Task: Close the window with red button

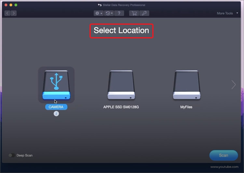Action: pyautogui.click(x=6, y=5)
